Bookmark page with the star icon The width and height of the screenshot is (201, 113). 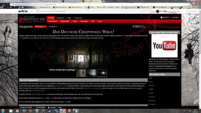coord(189,4)
